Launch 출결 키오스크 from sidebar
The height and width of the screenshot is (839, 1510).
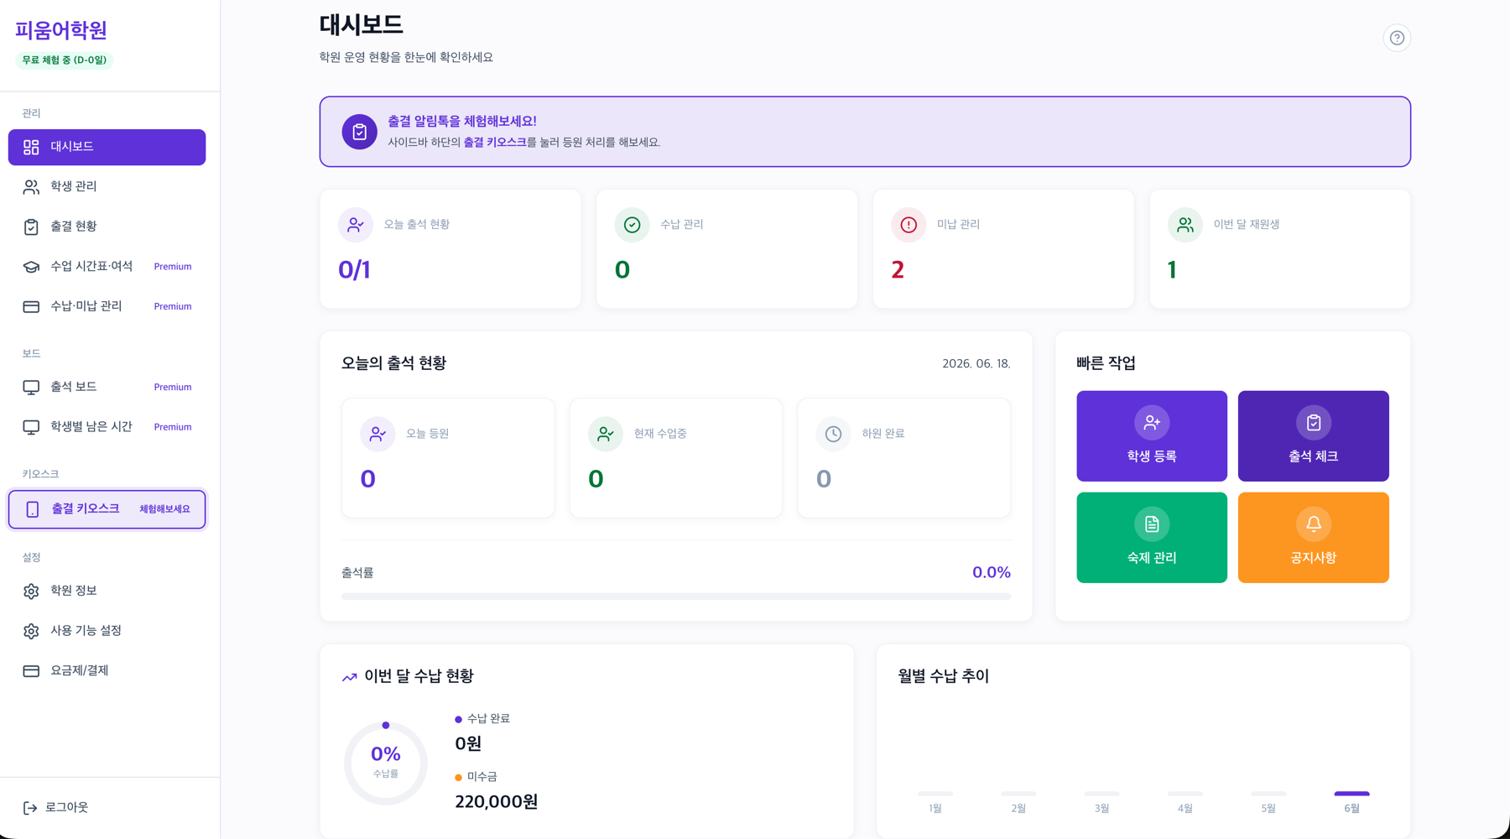107,509
